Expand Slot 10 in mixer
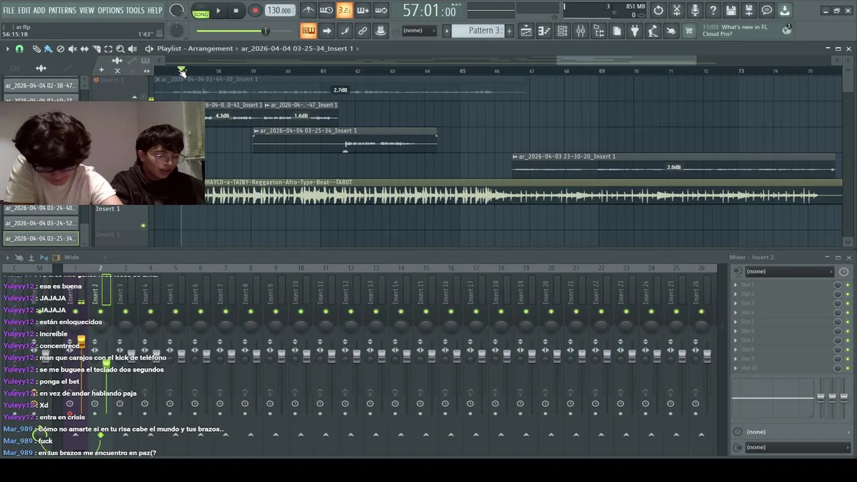This screenshot has width=857, height=482. [736, 368]
